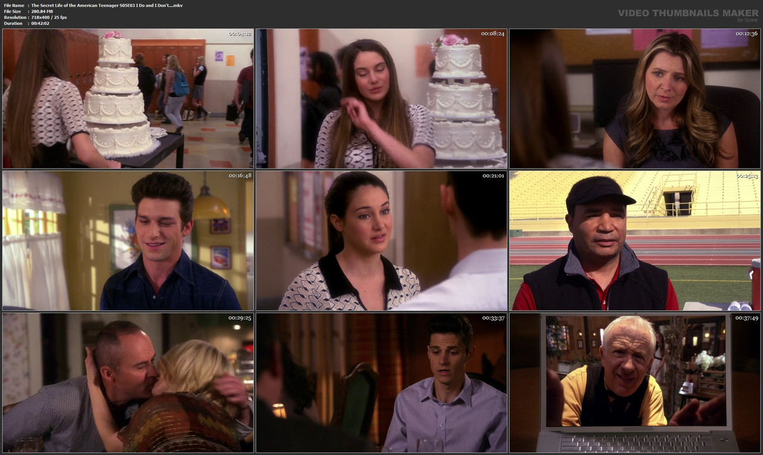The height and width of the screenshot is (455, 763).
Task: Click the 00:37:49 timestamp label
Action: pos(746,318)
